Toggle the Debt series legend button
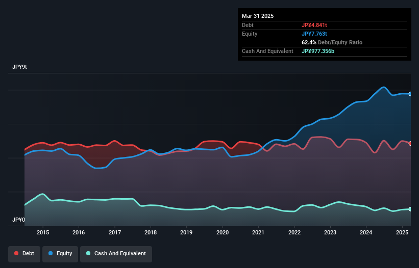This screenshot has width=419, height=268. [x=24, y=253]
